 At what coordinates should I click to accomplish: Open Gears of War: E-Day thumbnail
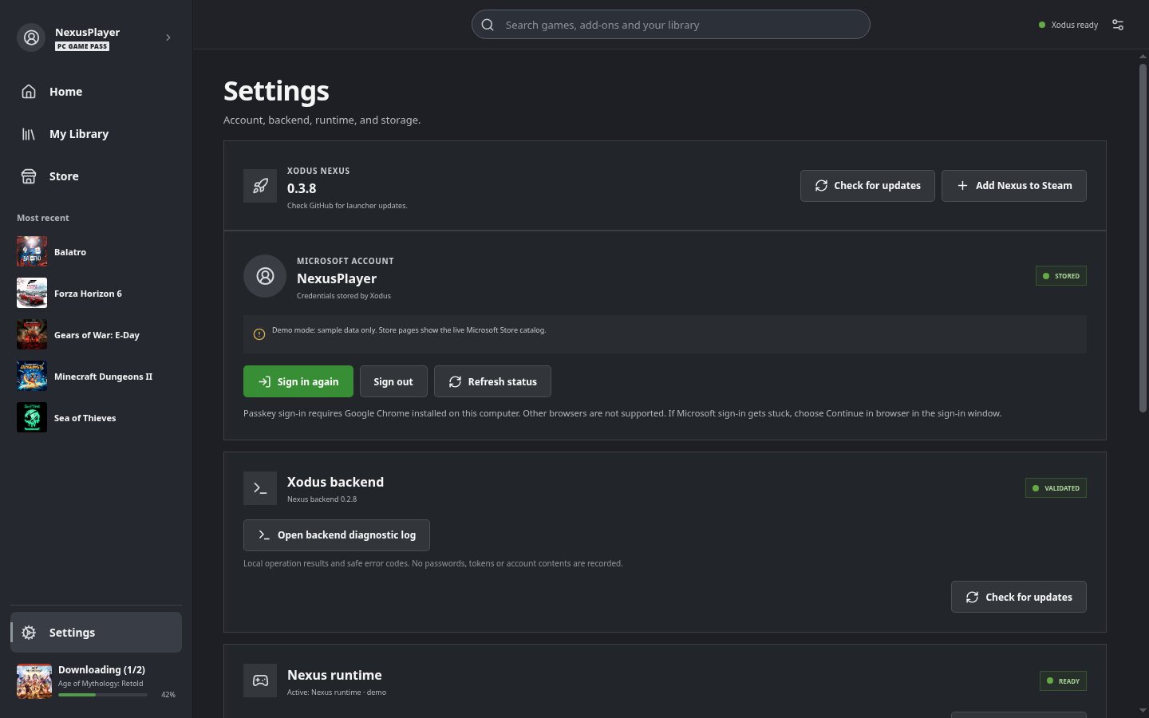[32, 335]
